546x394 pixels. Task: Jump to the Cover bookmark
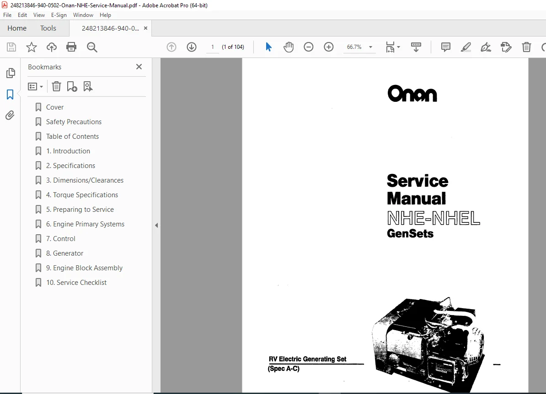click(x=55, y=107)
